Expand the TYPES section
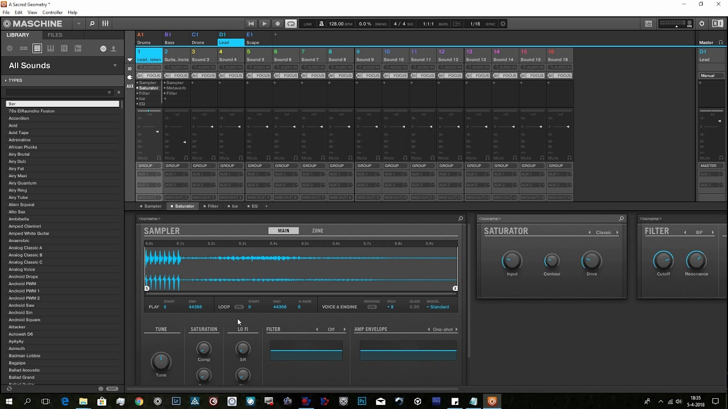The width and height of the screenshot is (728, 409). click(14, 80)
